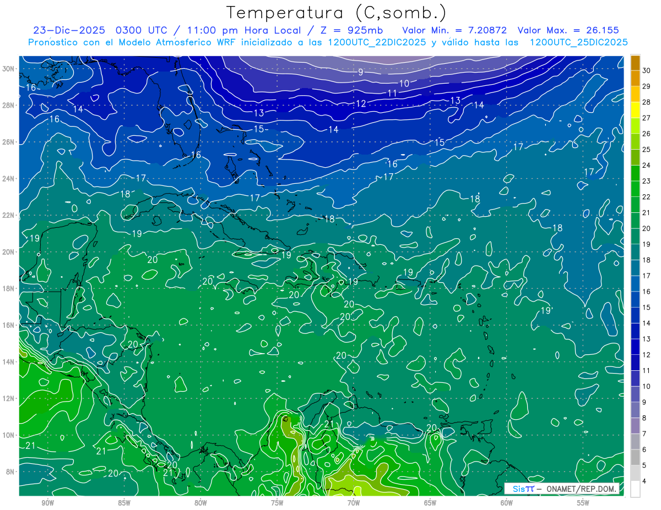The image size is (661, 510).
Task: Select the 'Z = 925mb' level text
Action: pos(351,30)
